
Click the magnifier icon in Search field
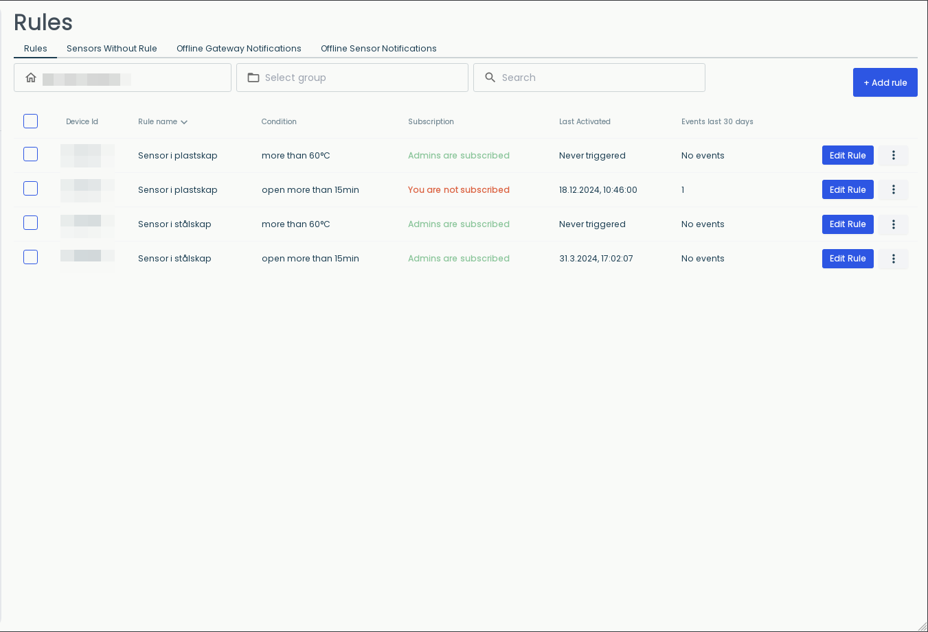[x=490, y=78]
